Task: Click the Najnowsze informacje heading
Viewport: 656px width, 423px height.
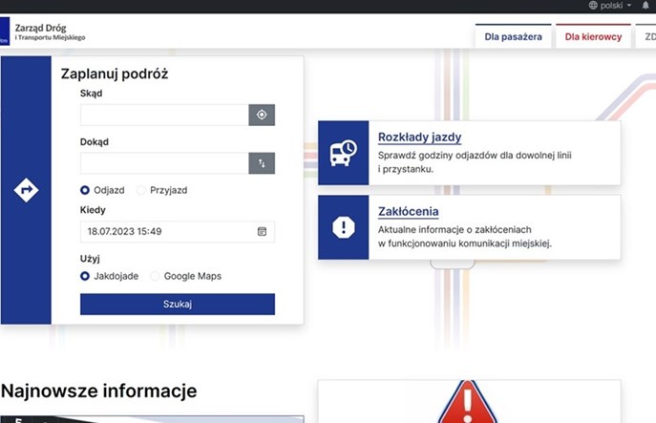Action: [99, 391]
